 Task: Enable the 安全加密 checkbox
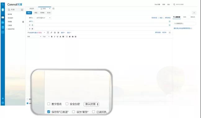click(67, 104)
